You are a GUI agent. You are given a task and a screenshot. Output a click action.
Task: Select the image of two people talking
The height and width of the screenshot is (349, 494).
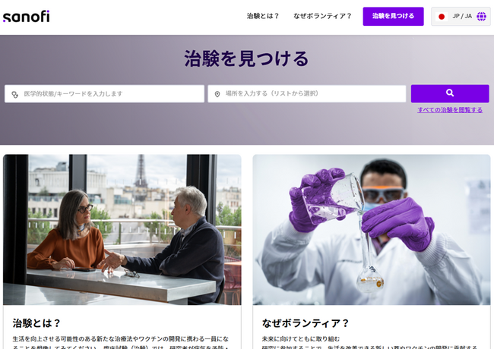click(122, 229)
